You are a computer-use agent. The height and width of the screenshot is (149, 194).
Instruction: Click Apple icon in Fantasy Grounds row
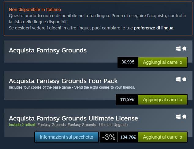pos(184,48)
